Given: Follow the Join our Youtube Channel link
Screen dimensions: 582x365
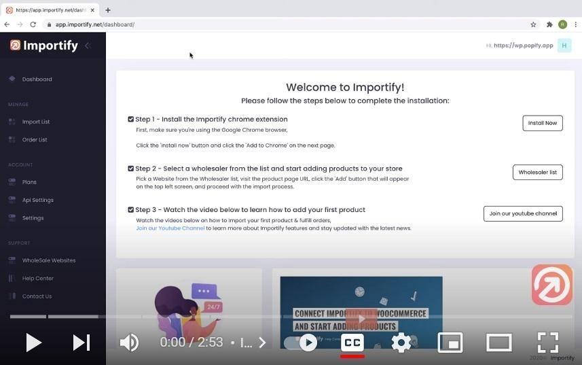Looking at the screenshot, I should click(170, 228).
